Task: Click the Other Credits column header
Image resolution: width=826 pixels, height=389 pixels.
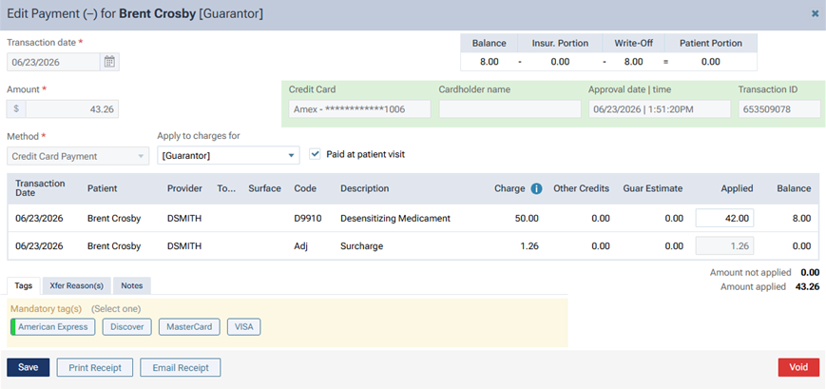Action: (581, 188)
